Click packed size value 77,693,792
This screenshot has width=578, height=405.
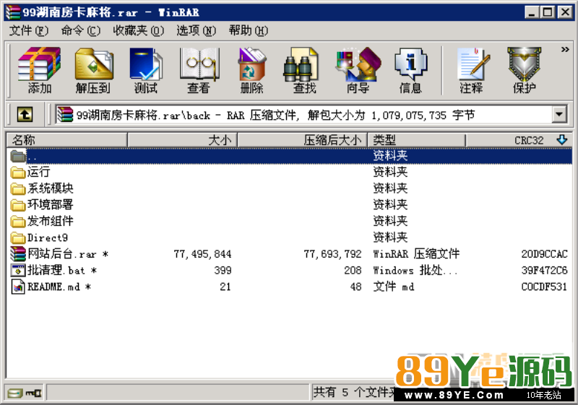point(332,254)
